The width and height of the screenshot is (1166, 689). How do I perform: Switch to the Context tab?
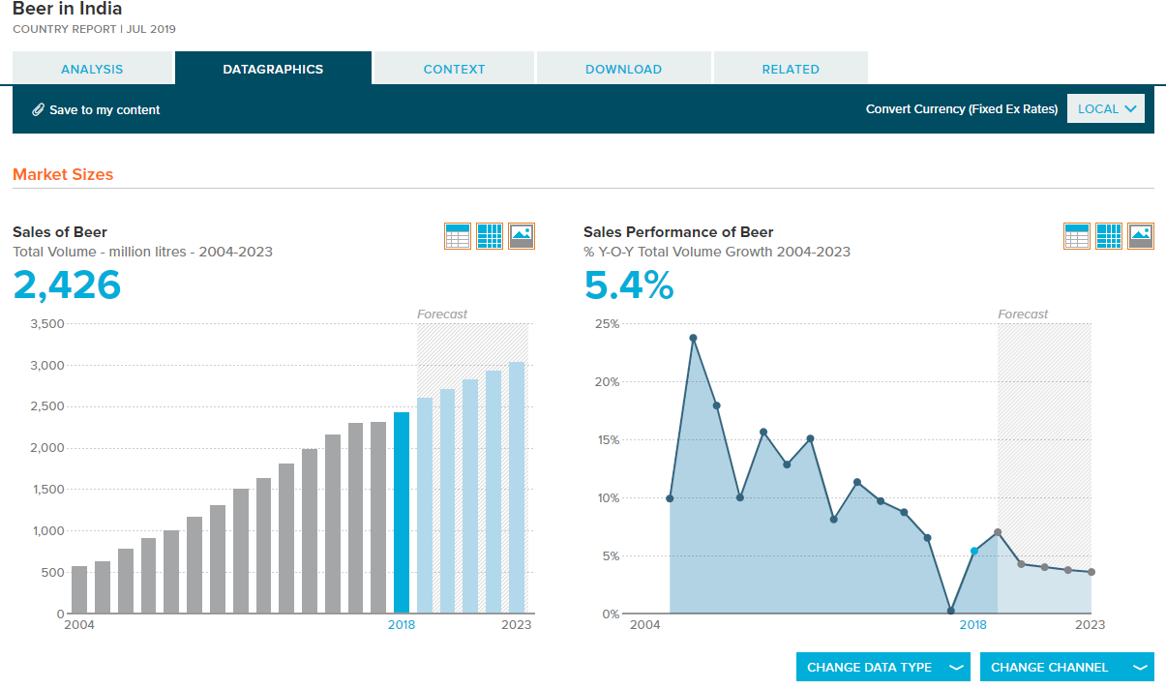[x=454, y=69]
